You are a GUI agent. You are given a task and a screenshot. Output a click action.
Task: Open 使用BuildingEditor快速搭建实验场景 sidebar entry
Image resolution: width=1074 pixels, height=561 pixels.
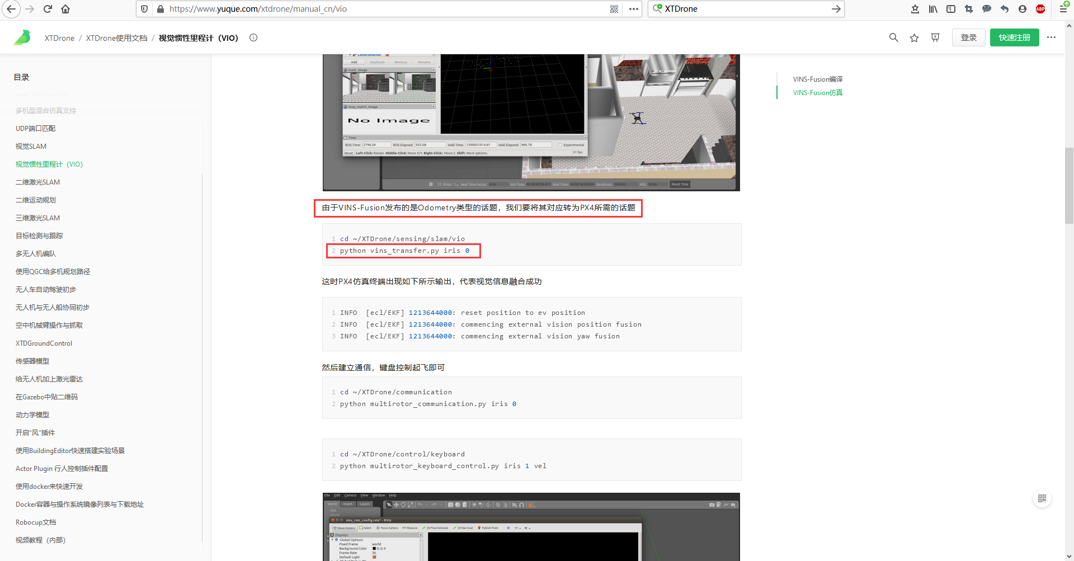tap(70, 451)
